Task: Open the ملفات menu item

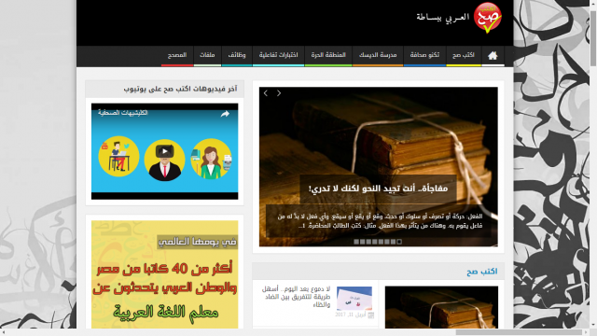Action: [207, 55]
